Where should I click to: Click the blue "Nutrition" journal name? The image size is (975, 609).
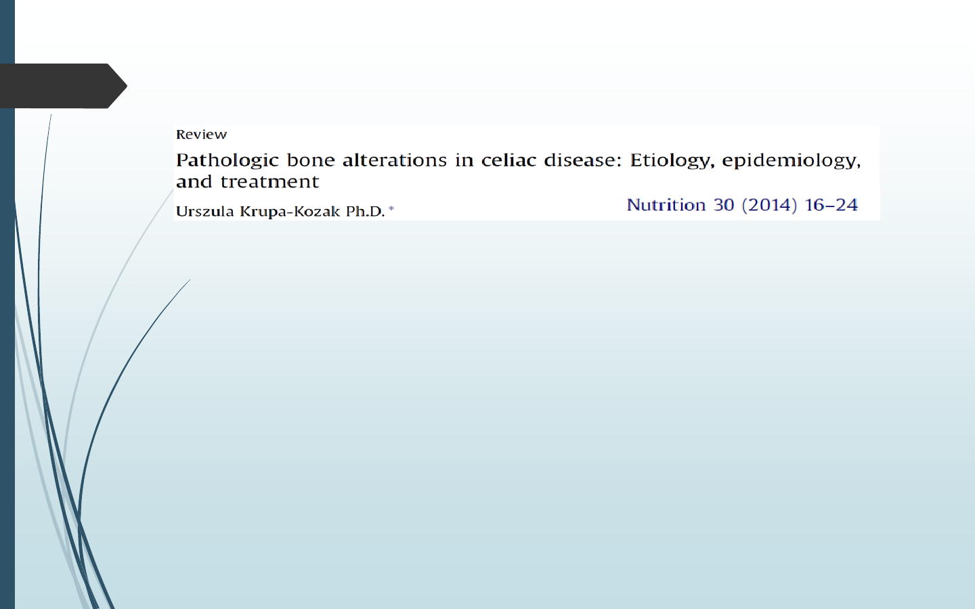[x=666, y=205]
